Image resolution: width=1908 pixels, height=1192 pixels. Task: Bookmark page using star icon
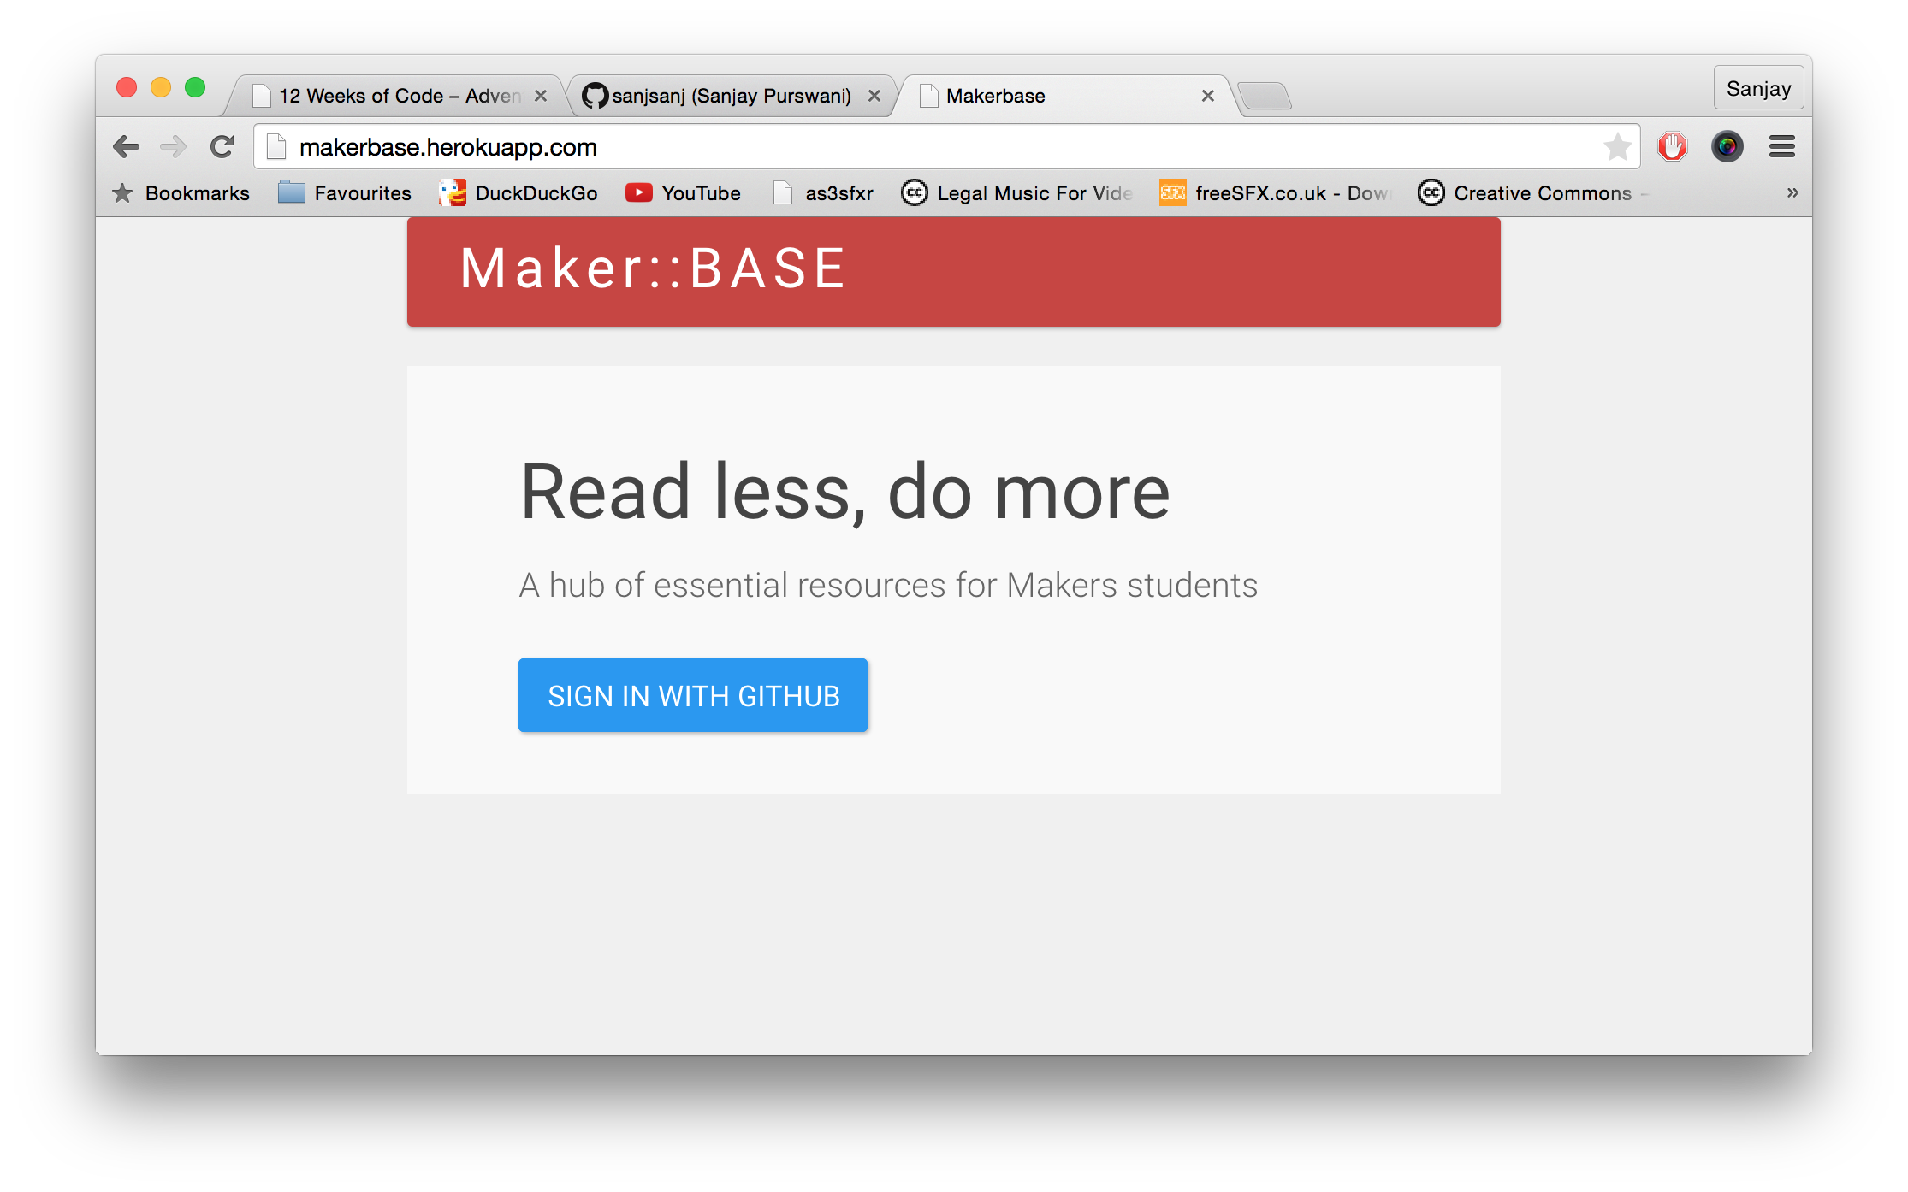[x=1617, y=147]
